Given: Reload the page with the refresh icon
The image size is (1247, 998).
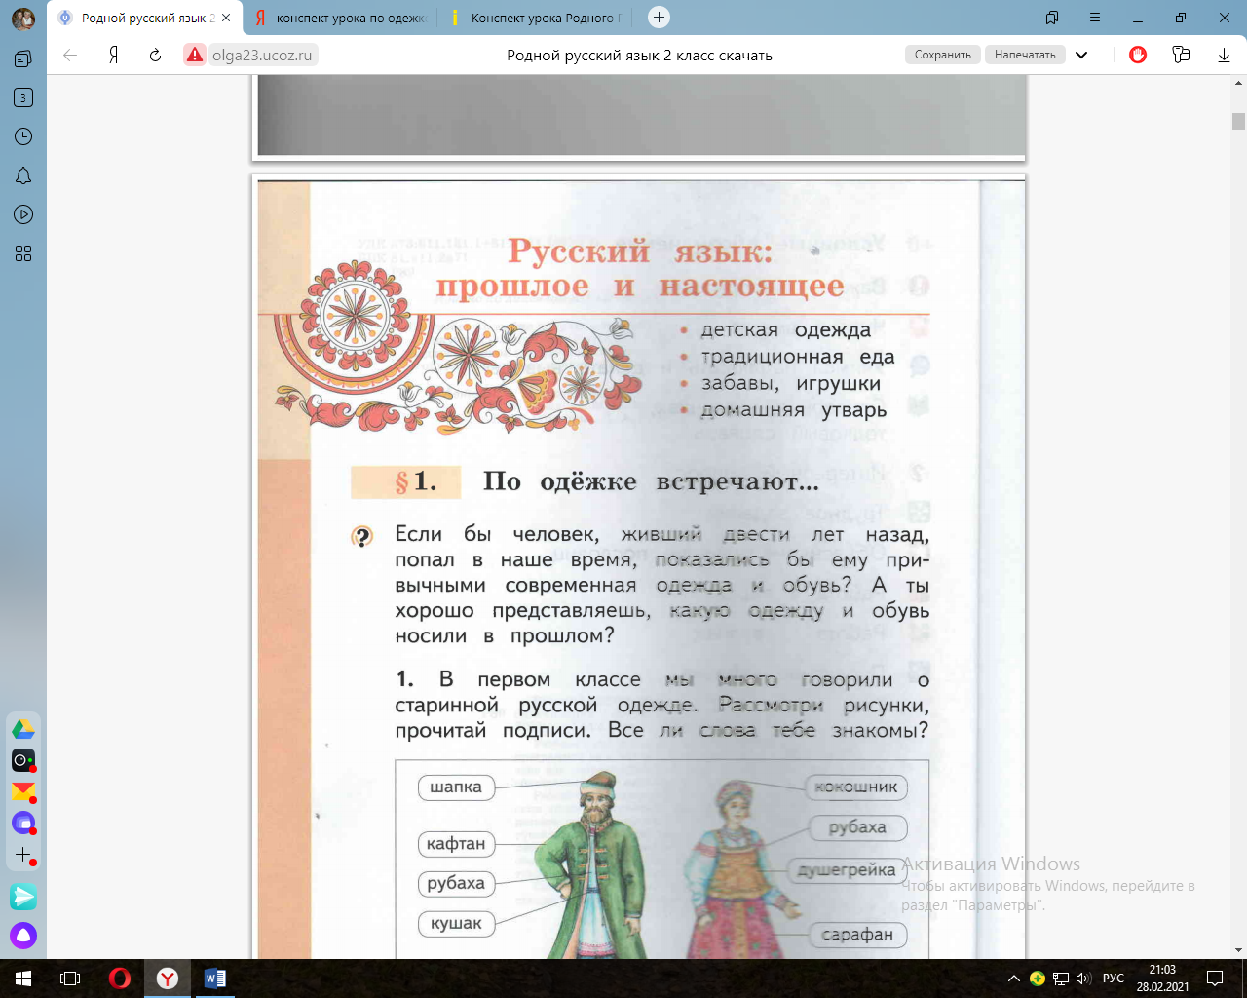Looking at the screenshot, I should click(155, 56).
